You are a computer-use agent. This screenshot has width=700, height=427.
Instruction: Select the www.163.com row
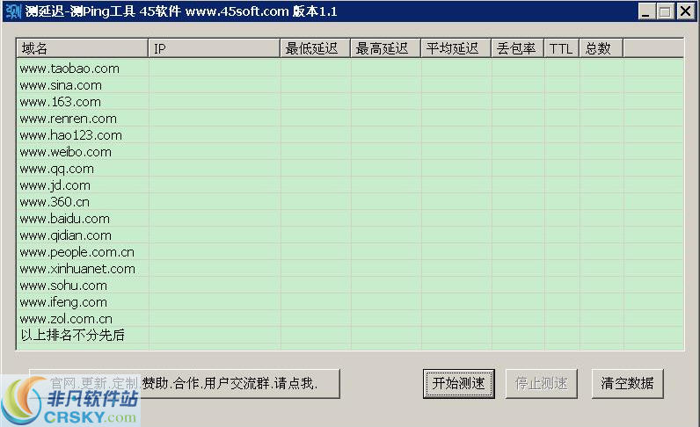[350, 102]
